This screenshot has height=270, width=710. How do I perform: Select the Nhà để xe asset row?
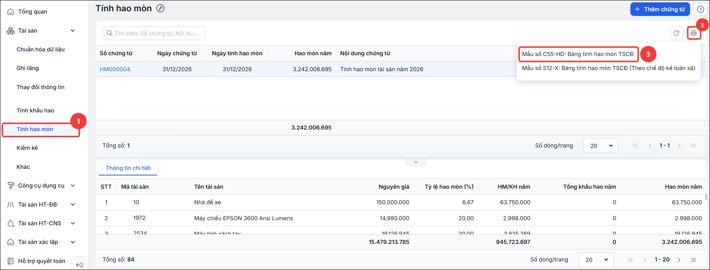[400, 202]
